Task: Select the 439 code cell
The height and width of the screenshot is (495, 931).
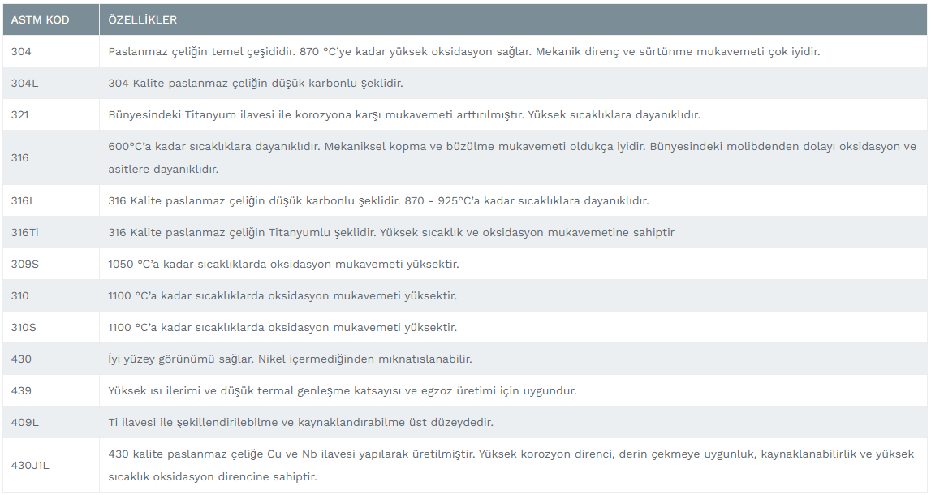Action: [x=51, y=390]
